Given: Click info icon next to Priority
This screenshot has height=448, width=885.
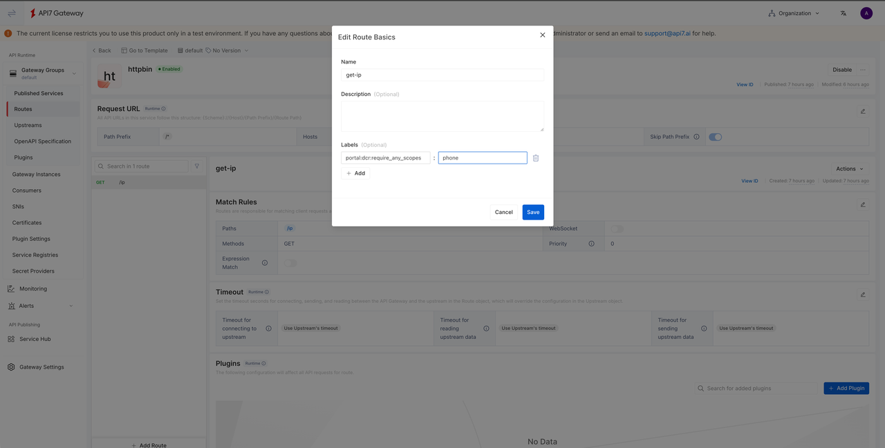Looking at the screenshot, I should point(591,244).
